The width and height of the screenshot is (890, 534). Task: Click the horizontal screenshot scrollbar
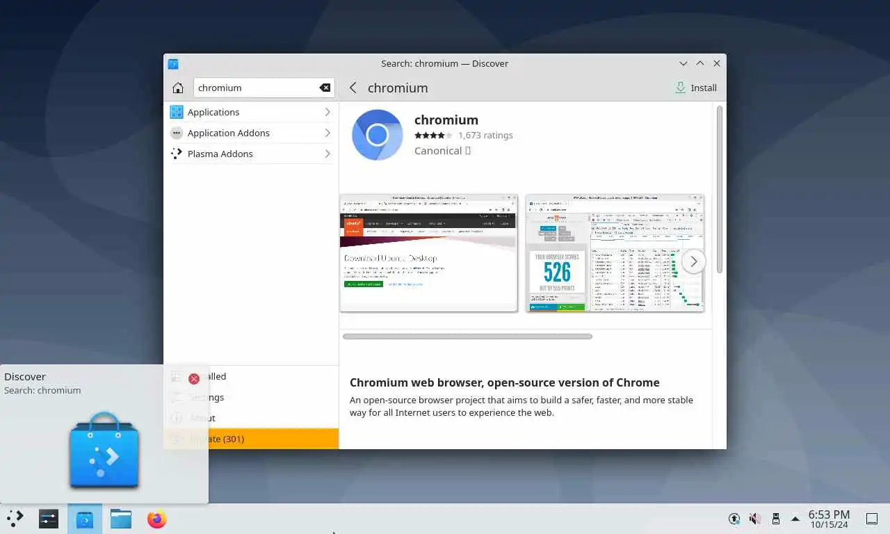467,337
